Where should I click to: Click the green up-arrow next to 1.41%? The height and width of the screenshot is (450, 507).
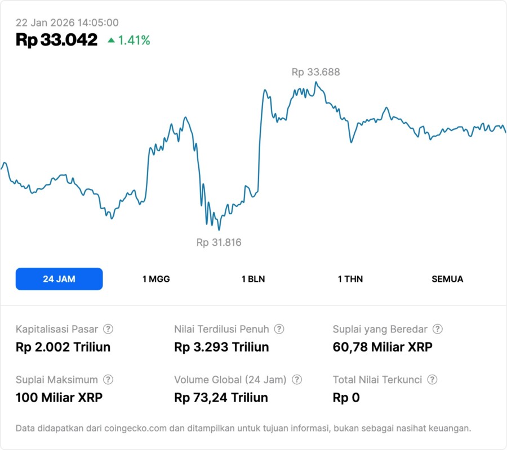[x=111, y=40]
